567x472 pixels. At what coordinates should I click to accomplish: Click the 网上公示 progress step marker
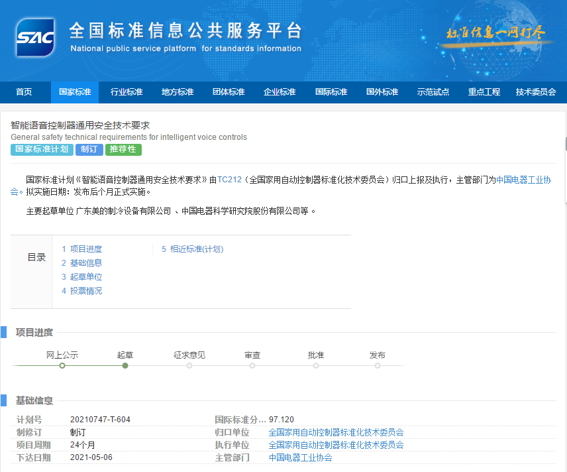click(x=62, y=365)
